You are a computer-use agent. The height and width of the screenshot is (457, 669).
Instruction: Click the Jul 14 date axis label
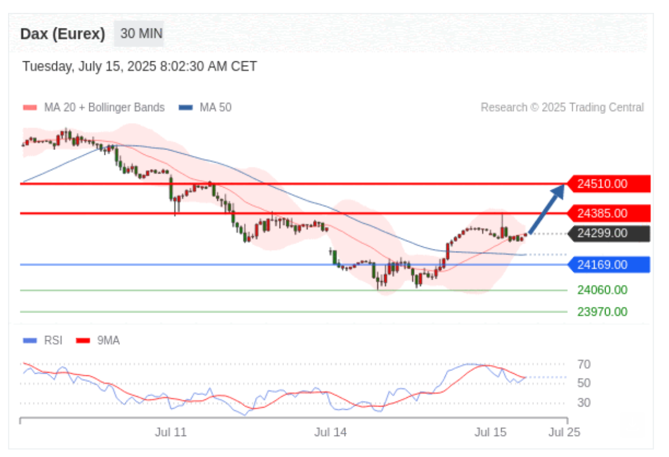point(330,432)
